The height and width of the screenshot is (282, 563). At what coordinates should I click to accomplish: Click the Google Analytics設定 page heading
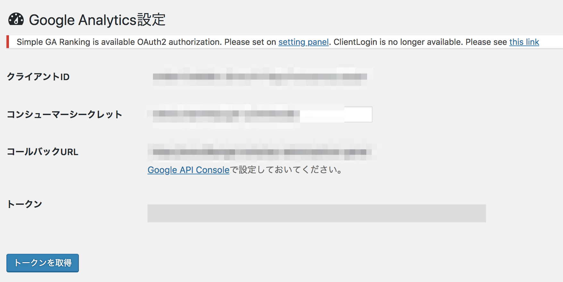pyautogui.click(x=97, y=20)
